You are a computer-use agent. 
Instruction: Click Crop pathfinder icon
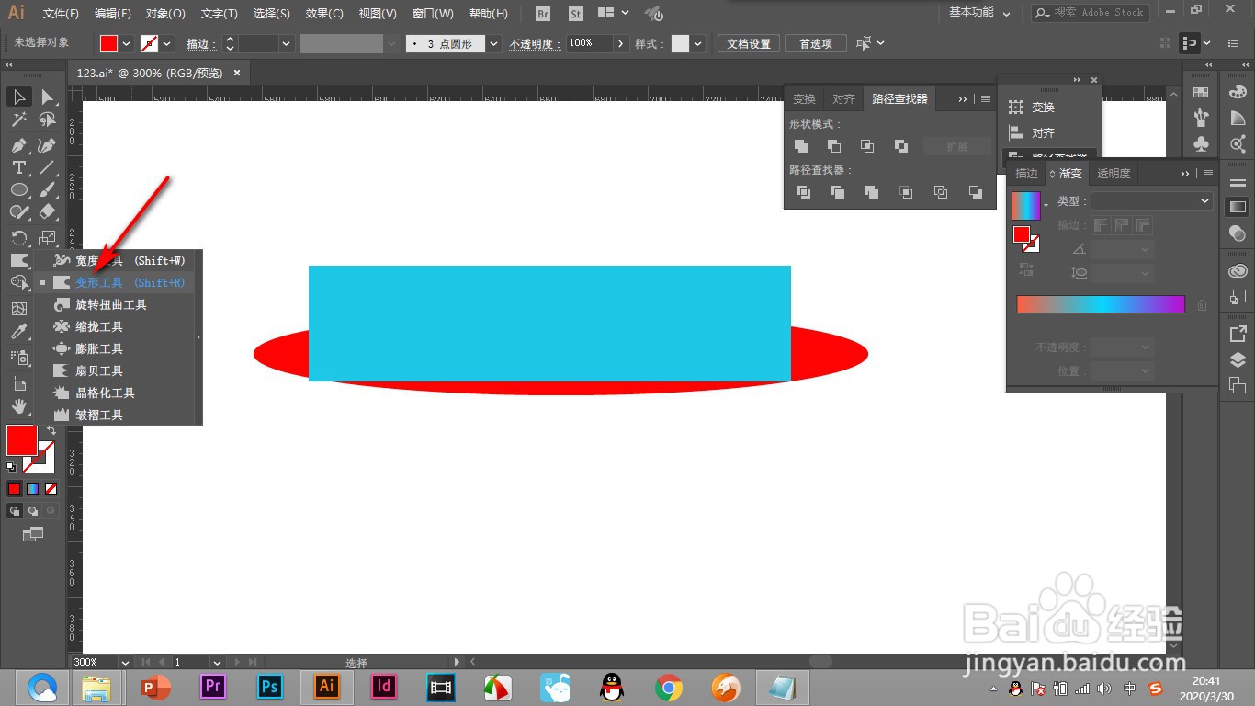[x=906, y=192]
